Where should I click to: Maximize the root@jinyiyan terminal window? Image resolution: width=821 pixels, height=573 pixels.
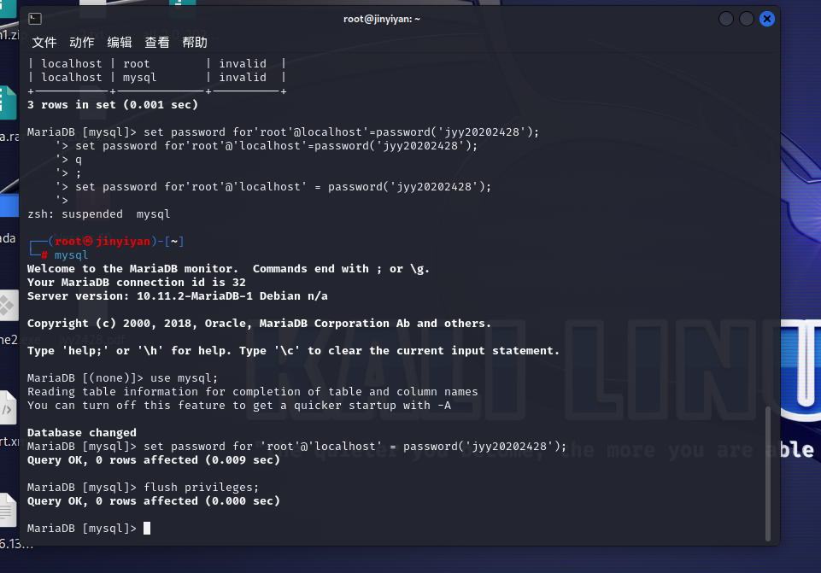746,19
